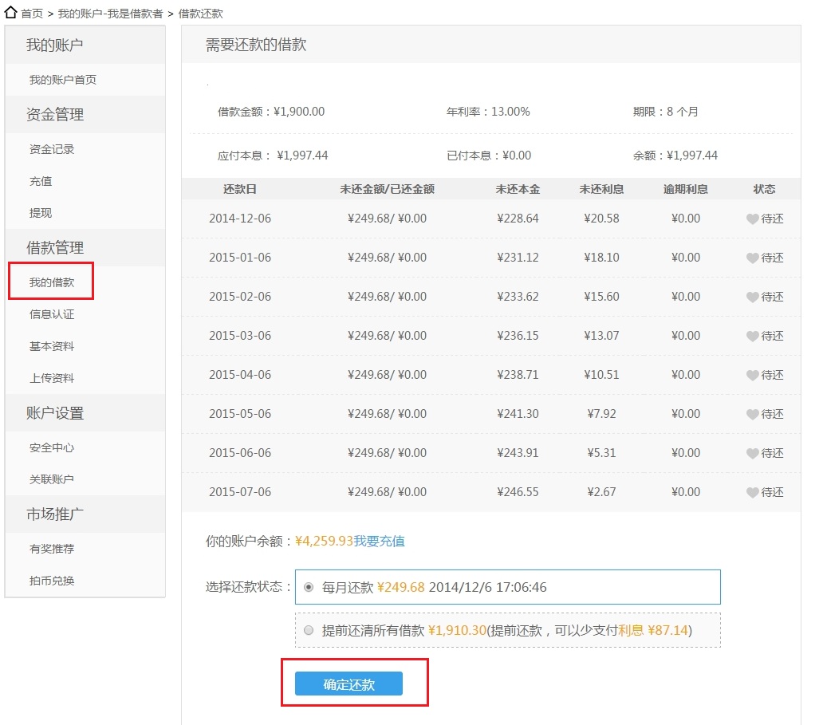The image size is (819, 725).
Task: Open 充值 in sidebar
Action: (x=41, y=181)
